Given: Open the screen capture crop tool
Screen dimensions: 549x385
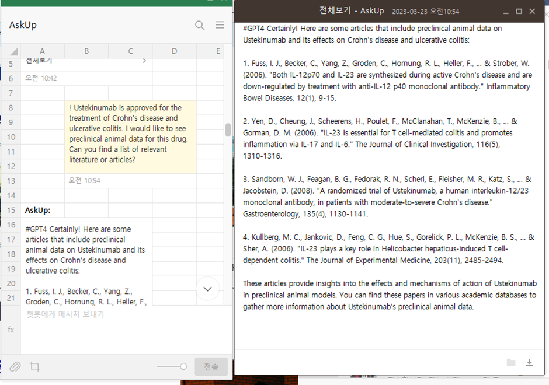Looking at the screenshot, I should (34, 366).
